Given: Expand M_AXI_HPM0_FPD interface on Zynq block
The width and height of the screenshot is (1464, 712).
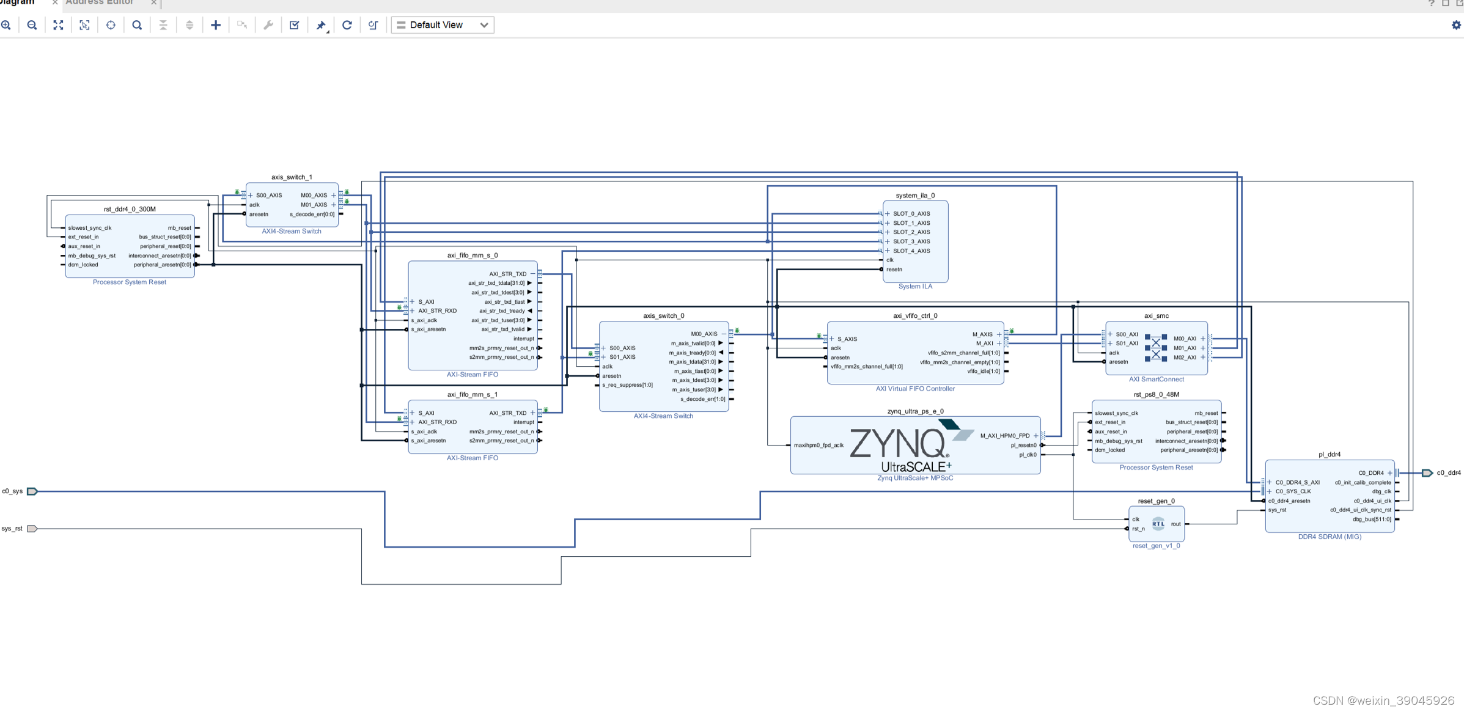Looking at the screenshot, I should click(x=1035, y=436).
